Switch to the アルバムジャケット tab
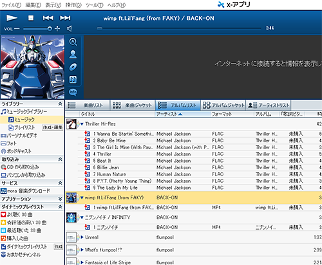322x265 pixels. 223,105
